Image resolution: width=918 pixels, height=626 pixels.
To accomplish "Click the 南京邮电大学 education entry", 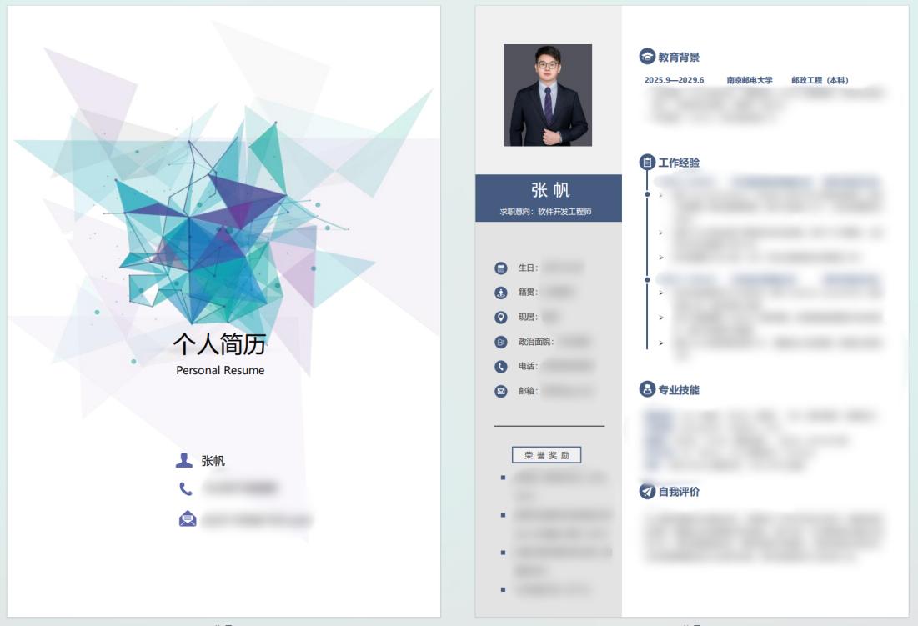I will [x=750, y=80].
